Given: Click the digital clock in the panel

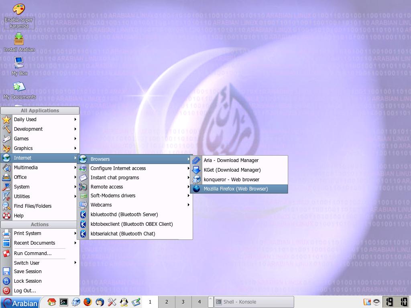Looking at the screenshot, I should click(396, 302).
